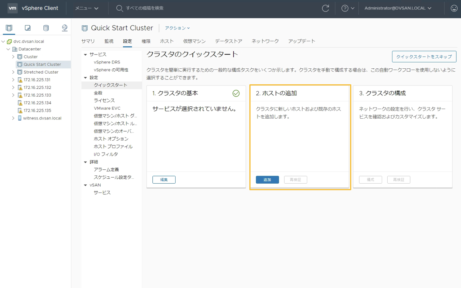Screen dimensions: 461x288
Task: Click the search magnifier icon
Action: pos(119,8)
